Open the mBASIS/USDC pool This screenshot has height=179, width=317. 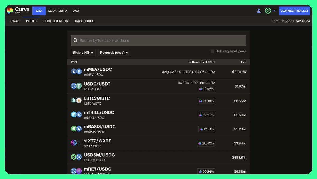tap(158, 129)
